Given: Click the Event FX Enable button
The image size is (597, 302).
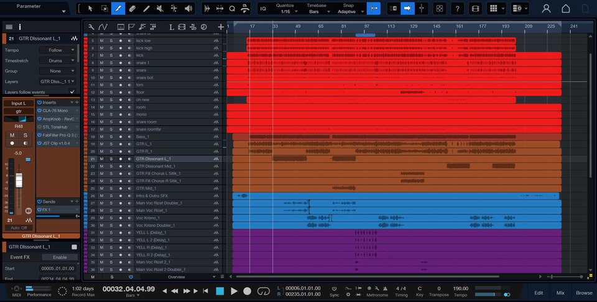Looking at the screenshot, I should click(x=60, y=257).
